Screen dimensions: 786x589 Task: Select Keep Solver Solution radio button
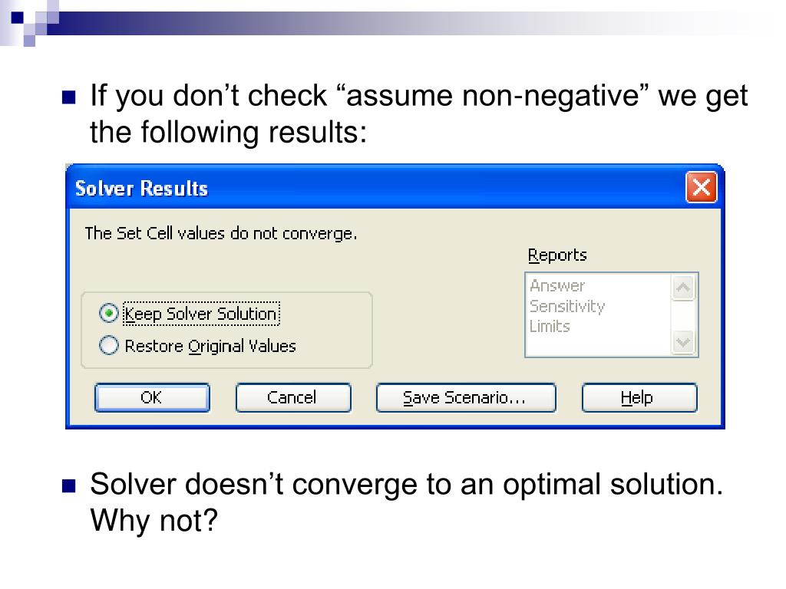(x=109, y=314)
